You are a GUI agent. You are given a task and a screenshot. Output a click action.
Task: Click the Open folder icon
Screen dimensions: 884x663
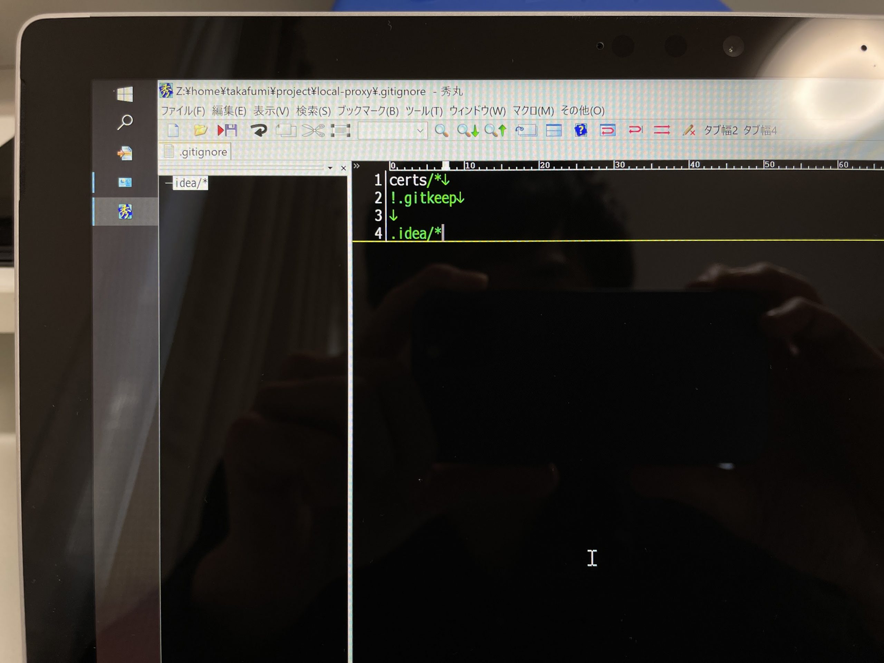point(200,130)
